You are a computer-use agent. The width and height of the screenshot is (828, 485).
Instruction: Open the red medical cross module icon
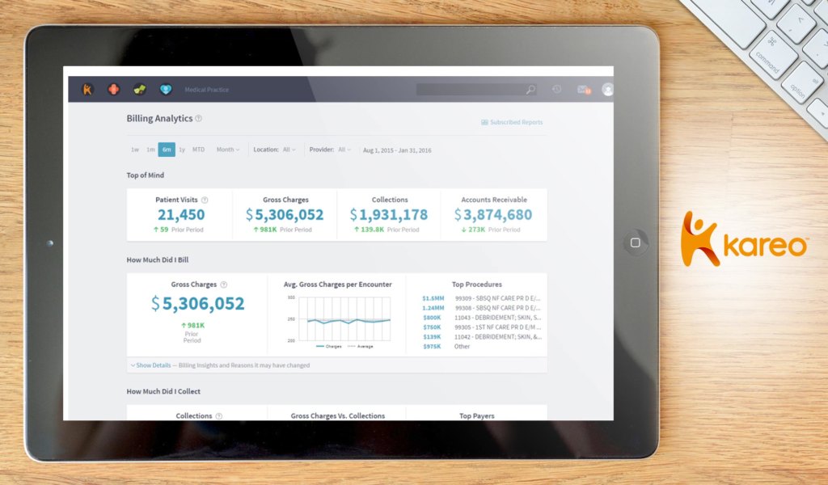(114, 90)
